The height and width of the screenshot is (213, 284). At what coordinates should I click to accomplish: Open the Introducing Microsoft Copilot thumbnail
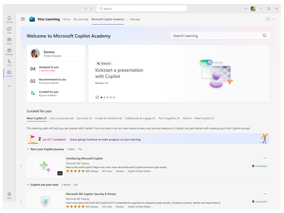point(45,166)
